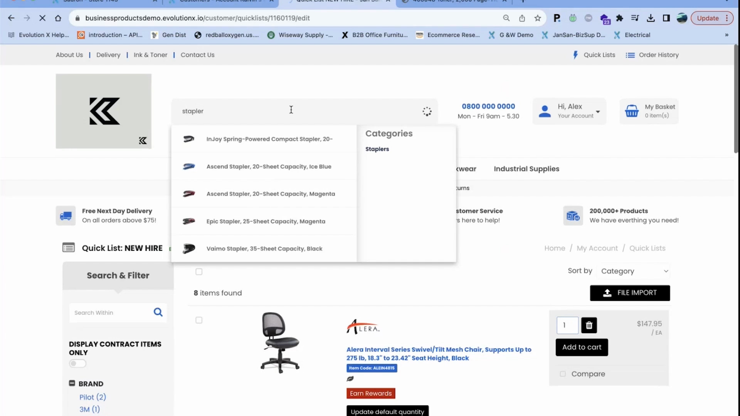The width and height of the screenshot is (740, 416).
Task: Click the FILE IMPORT button
Action: click(x=630, y=293)
